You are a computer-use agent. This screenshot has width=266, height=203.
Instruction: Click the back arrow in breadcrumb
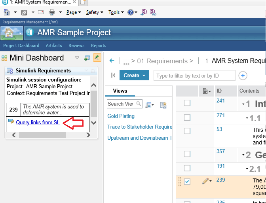click(112, 61)
